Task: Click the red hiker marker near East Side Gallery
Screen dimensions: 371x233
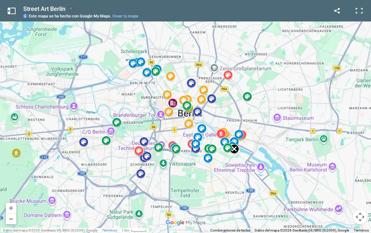Action: (221, 134)
